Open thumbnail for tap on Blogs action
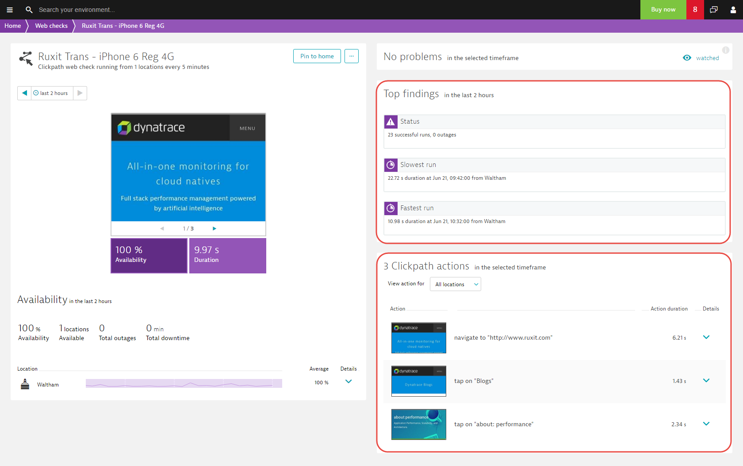This screenshot has width=743, height=466. [x=419, y=381]
